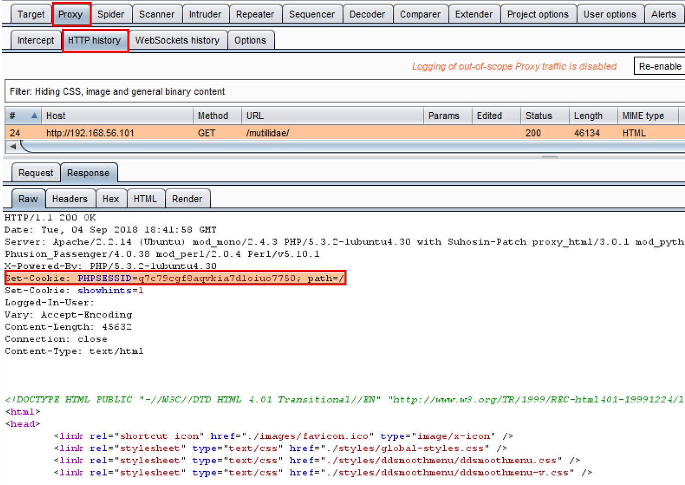Open the Spider tab

click(x=111, y=14)
